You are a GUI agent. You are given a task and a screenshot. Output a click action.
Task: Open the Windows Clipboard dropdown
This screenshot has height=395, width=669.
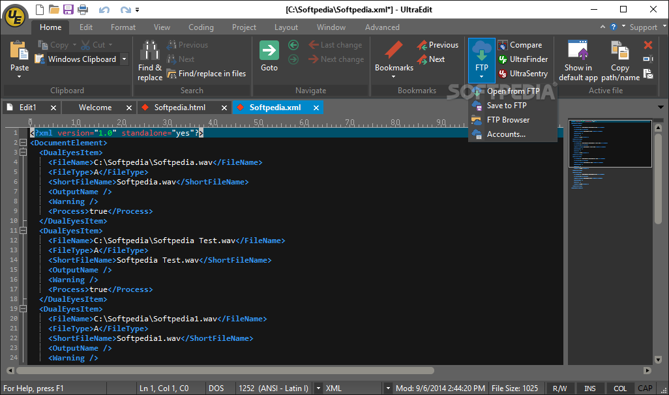pyautogui.click(x=124, y=59)
